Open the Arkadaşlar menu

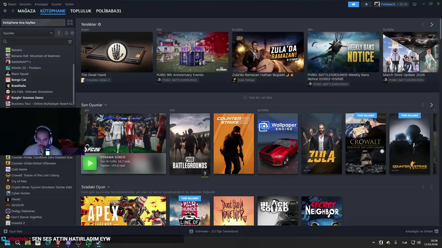41,4
